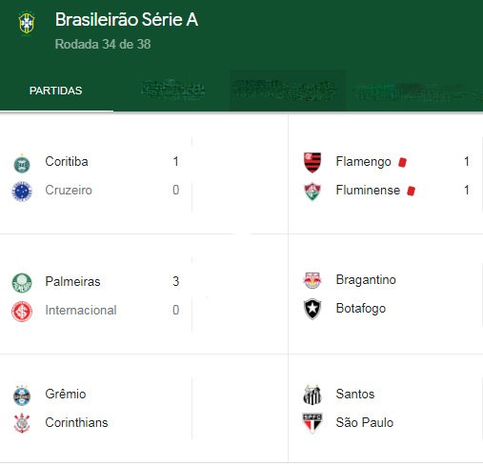Click the Coritiba team crest
This screenshot has width=483, height=466.
click(22, 164)
